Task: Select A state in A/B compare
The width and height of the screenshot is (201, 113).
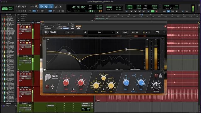Action: pyautogui.click(x=144, y=32)
